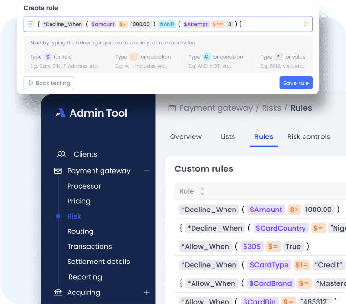Expand the Acquiring menu with the plus
This screenshot has height=304, width=346.
[x=146, y=293]
